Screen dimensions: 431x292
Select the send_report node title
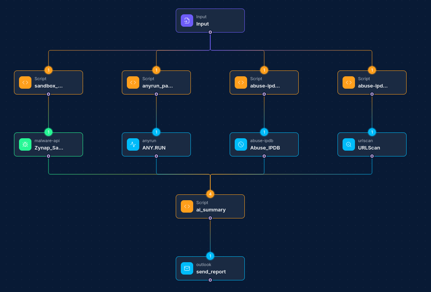coord(211,271)
